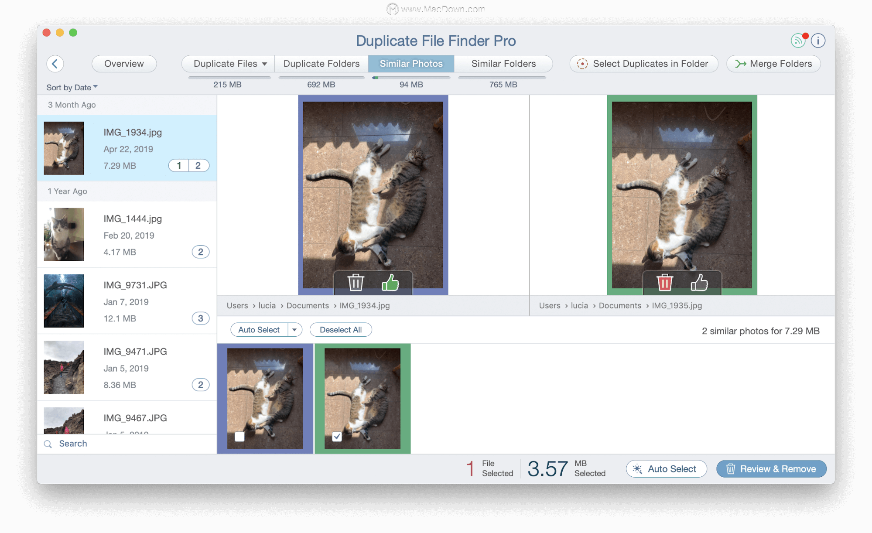
Task: Switch to the Duplicate Folders tab
Action: point(321,63)
